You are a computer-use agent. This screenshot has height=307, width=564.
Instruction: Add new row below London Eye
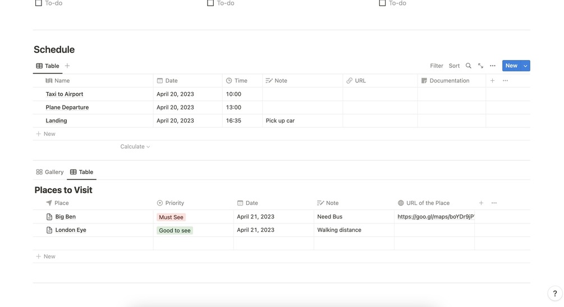click(46, 256)
